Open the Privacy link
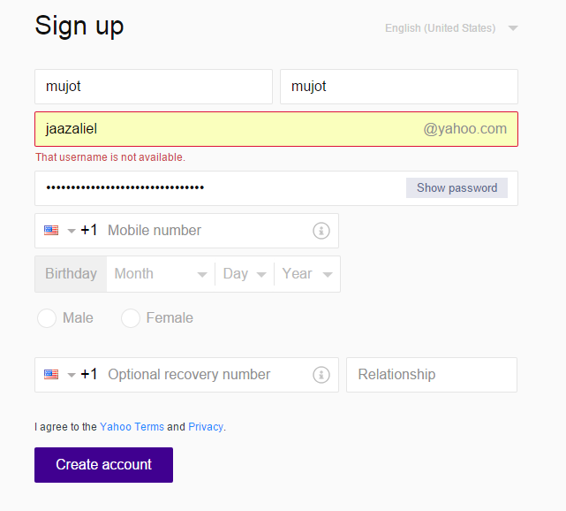 point(206,427)
